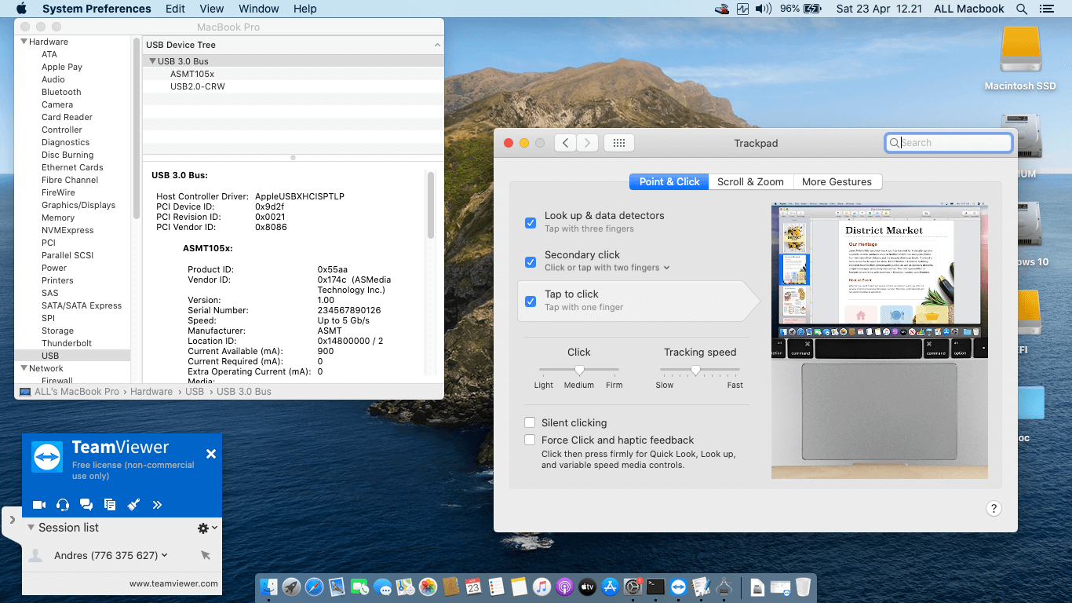Open TeamViewer file box icon
This screenshot has height=603, width=1072.
pos(110,505)
